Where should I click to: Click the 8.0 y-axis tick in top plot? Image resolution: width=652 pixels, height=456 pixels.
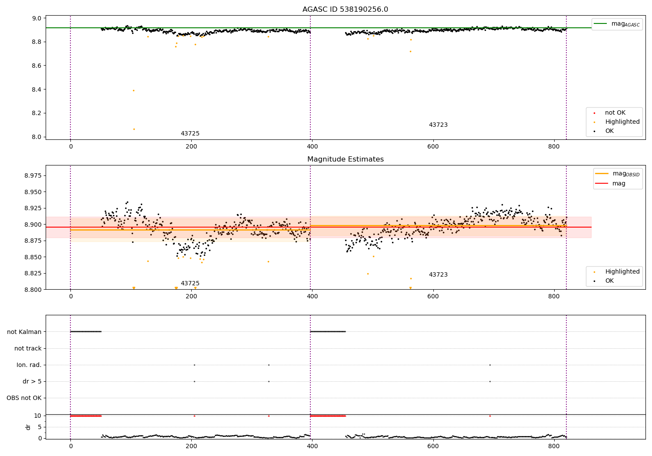click(37, 137)
